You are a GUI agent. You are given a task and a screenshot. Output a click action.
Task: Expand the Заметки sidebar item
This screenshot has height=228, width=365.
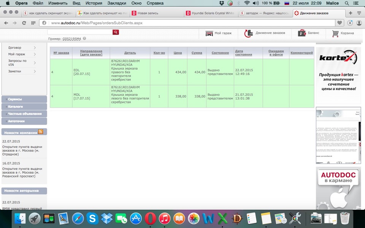click(x=22, y=71)
